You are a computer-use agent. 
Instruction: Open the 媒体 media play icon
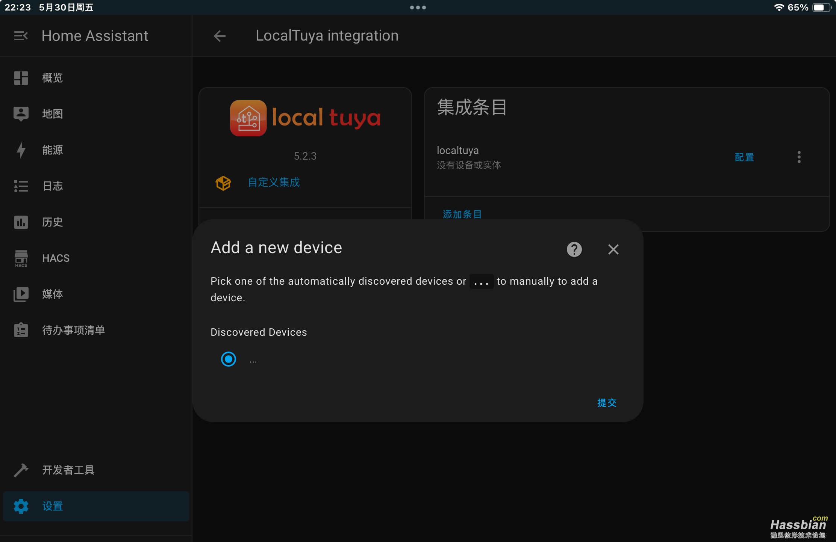tap(21, 294)
